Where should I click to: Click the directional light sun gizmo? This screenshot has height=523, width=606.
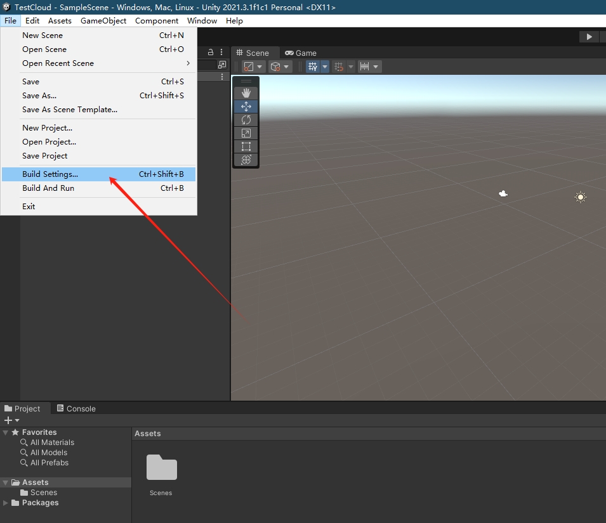coord(580,197)
